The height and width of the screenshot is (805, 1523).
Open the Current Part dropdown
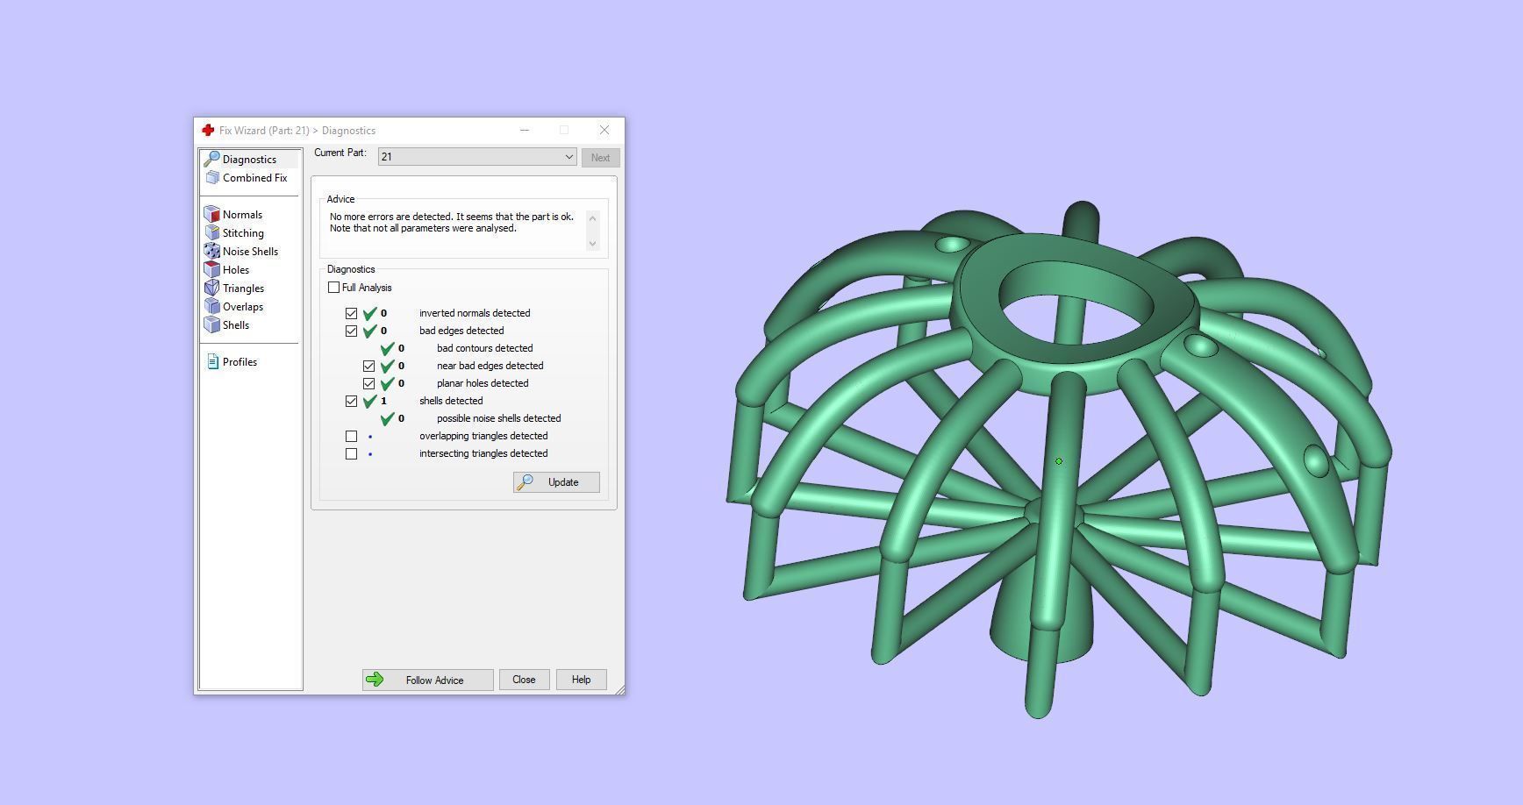click(477, 157)
